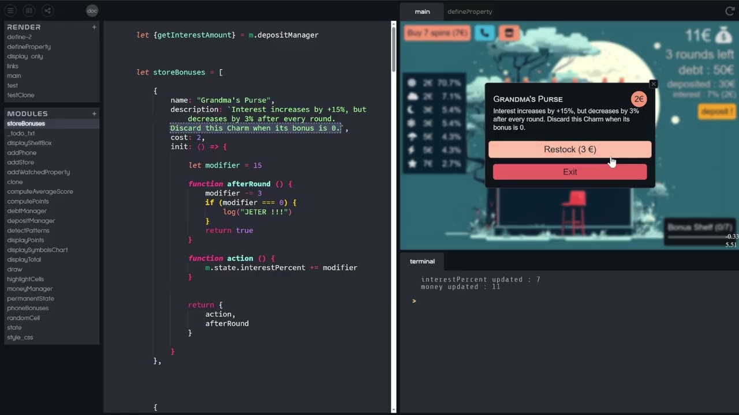Viewport: 739px width, 415px height.
Task: Click the orange store icon in game
Action: 509,33
